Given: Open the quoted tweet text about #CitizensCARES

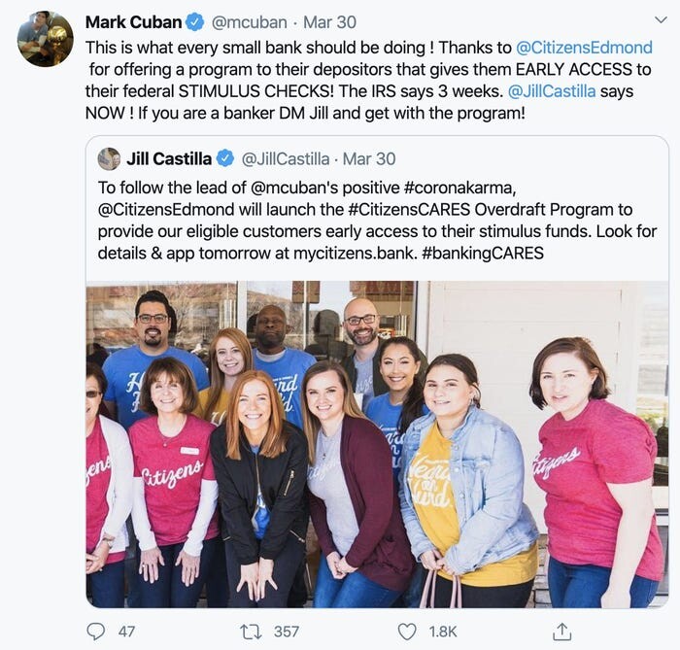Looking at the screenshot, I should point(377,221).
